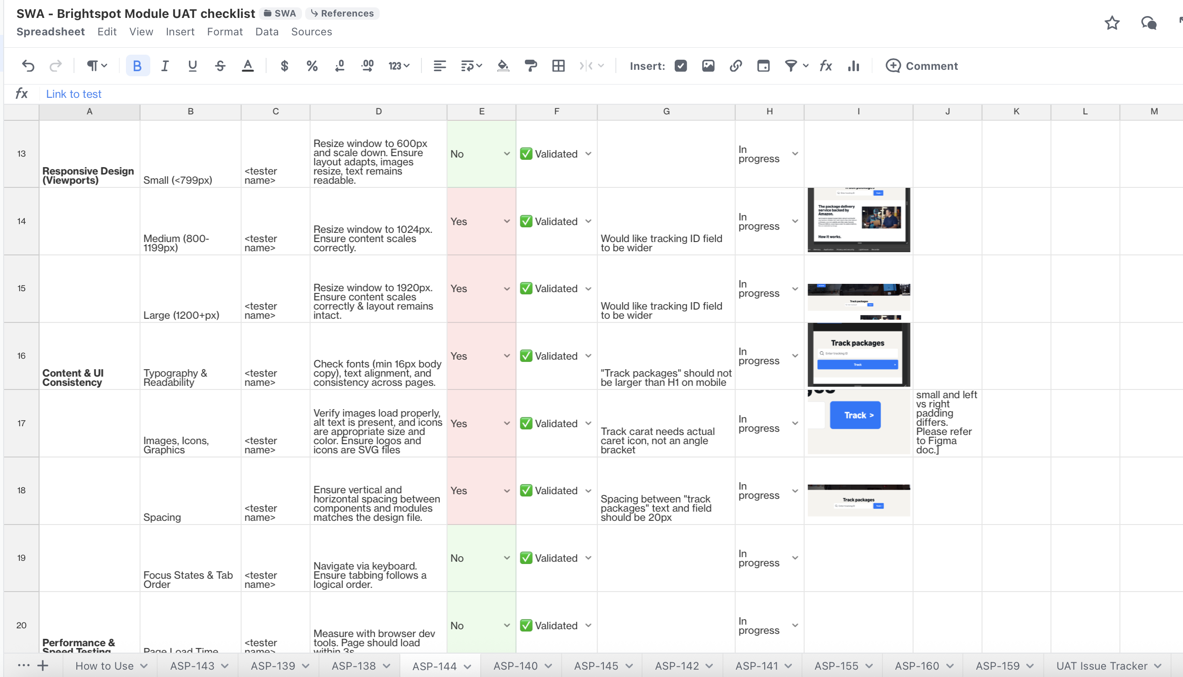Click the currency format dollar icon
The image size is (1183, 677).
click(284, 66)
